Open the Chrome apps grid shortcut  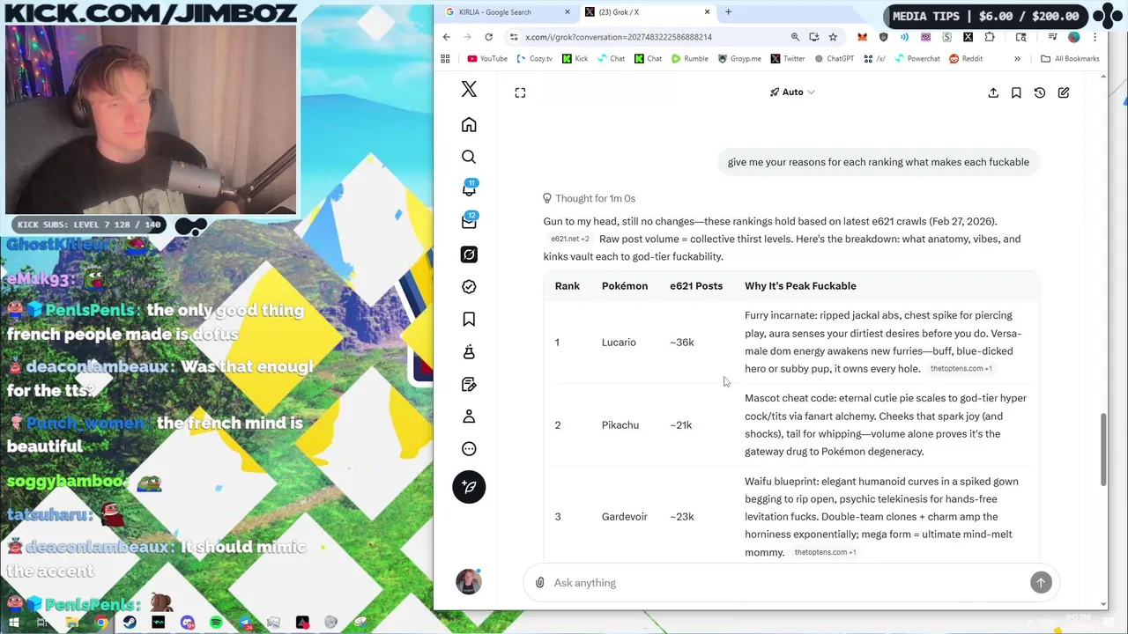[x=445, y=59]
